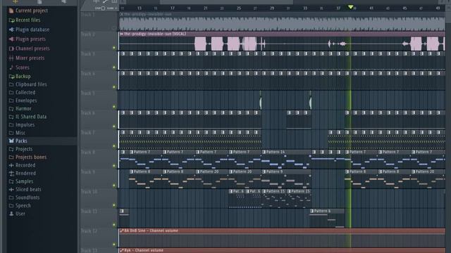Mute Track 4 with its green dot
This screenshot has height=253, width=451.
[114, 87]
